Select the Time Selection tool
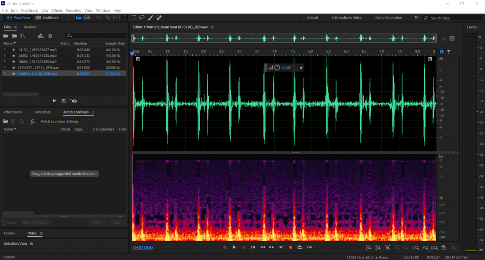 point(125,18)
